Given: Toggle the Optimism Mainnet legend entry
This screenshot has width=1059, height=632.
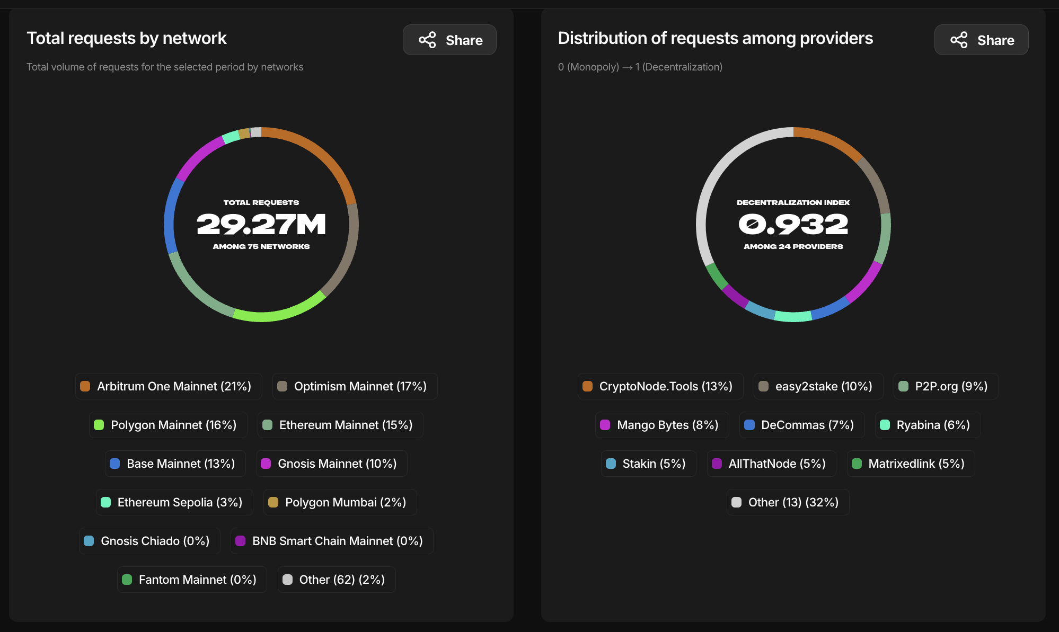Looking at the screenshot, I should pyautogui.click(x=354, y=386).
